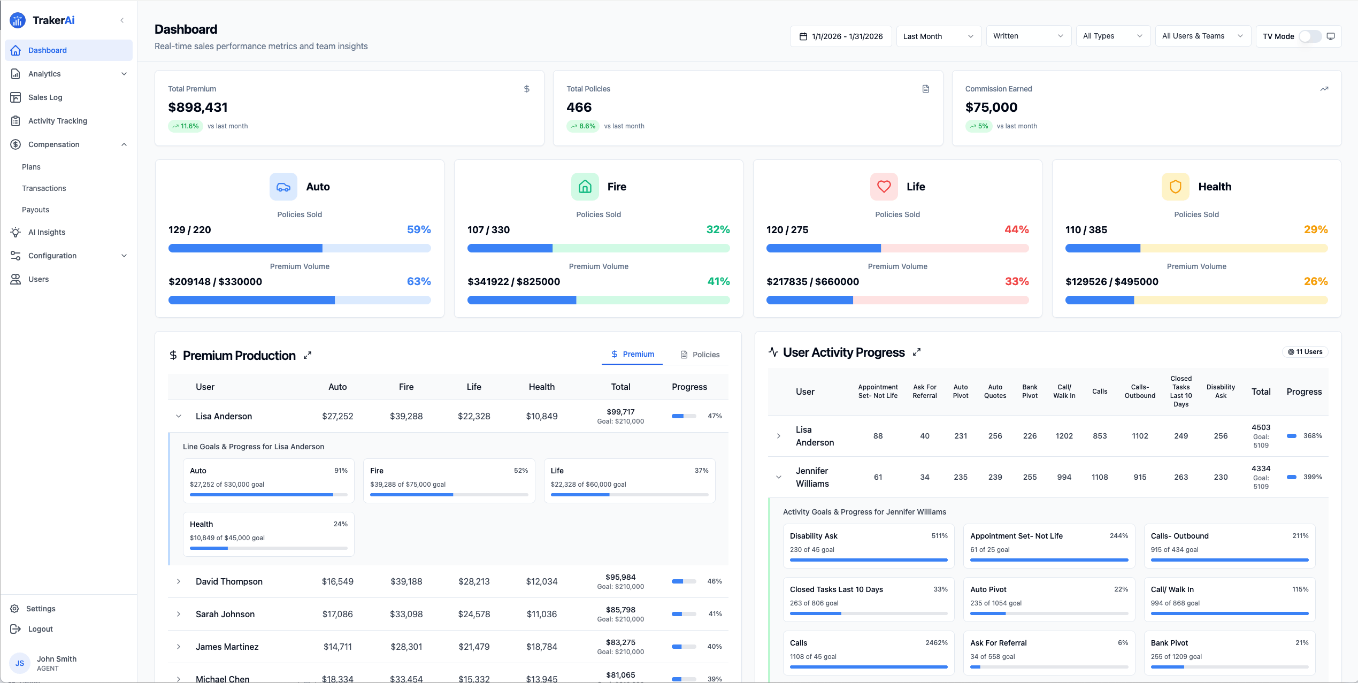Screen dimensions: 1358x683
Task: Open the All Users & Teams dropdown
Action: pyautogui.click(x=1202, y=36)
